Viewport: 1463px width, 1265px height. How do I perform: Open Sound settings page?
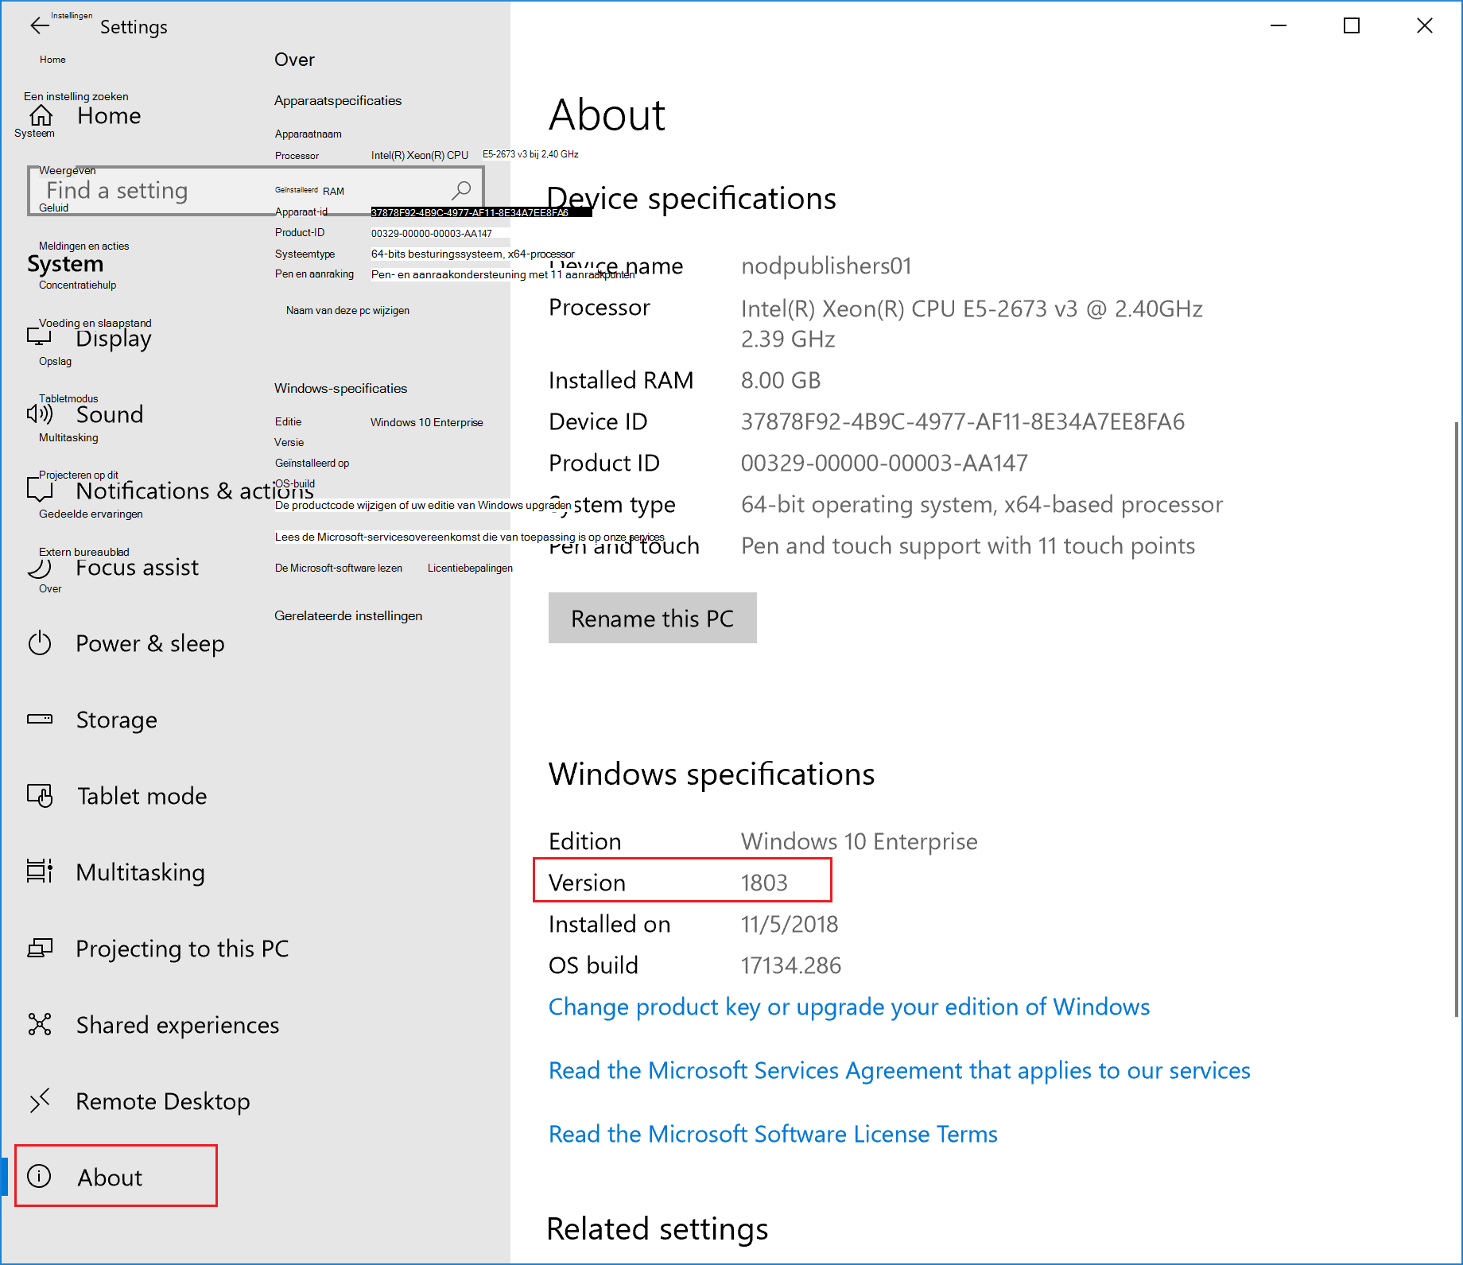pyautogui.click(x=110, y=414)
